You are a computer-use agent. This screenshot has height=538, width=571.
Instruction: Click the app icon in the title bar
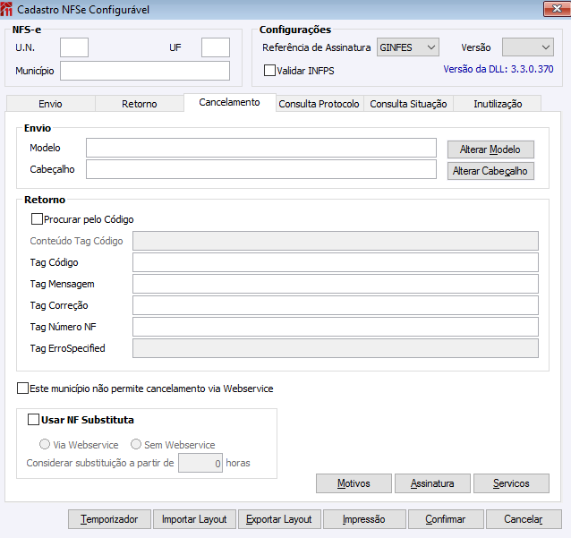point(6,10)
